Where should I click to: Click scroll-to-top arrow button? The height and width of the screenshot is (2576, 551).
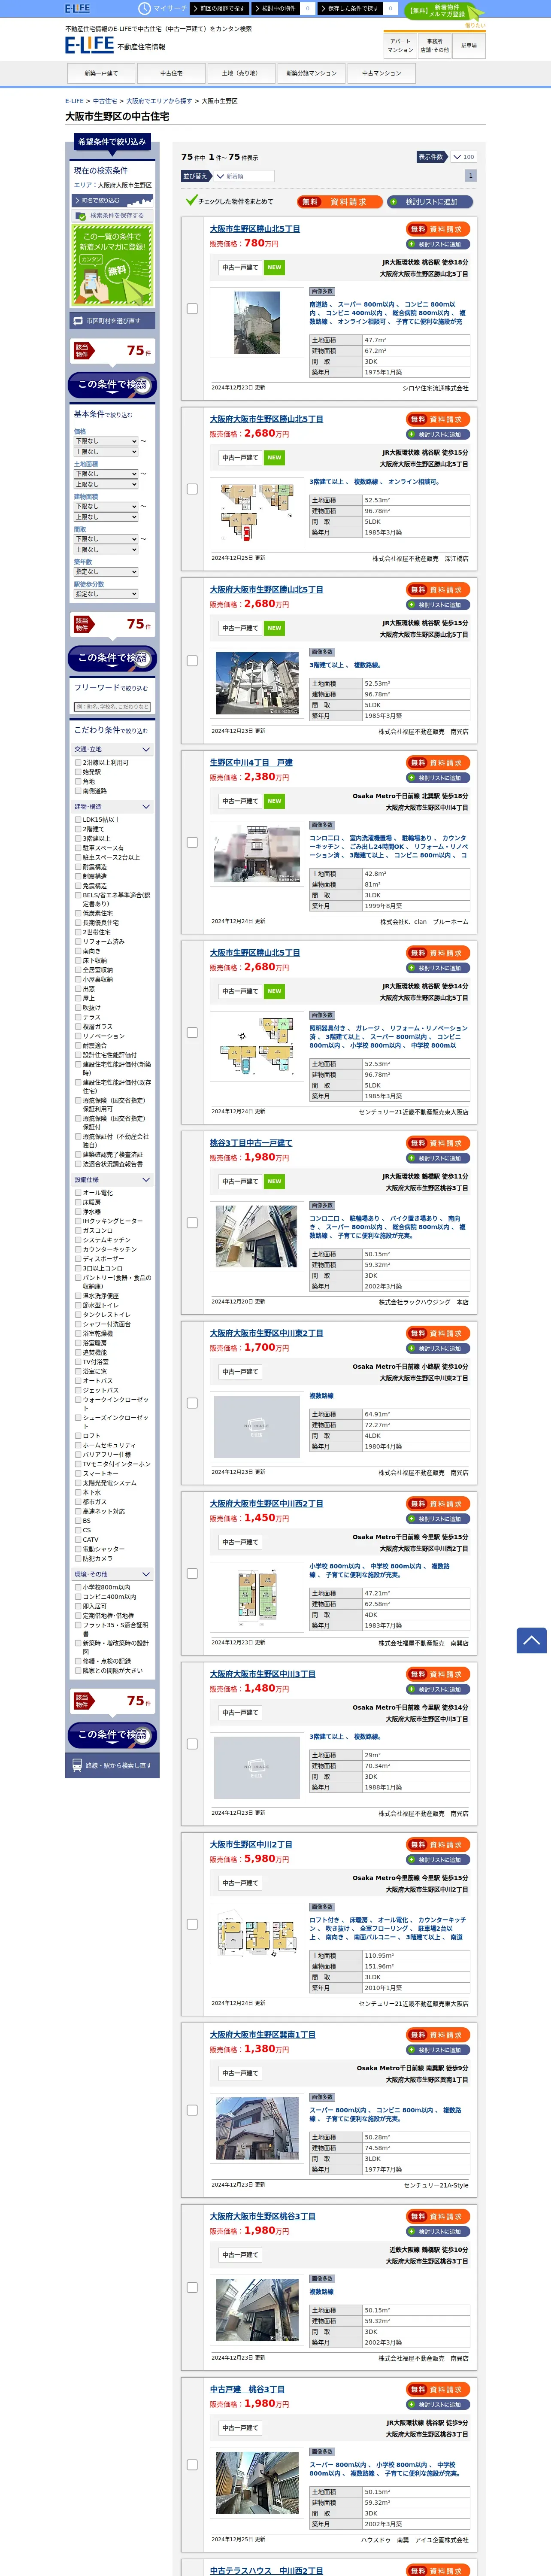coord(531,1640)
